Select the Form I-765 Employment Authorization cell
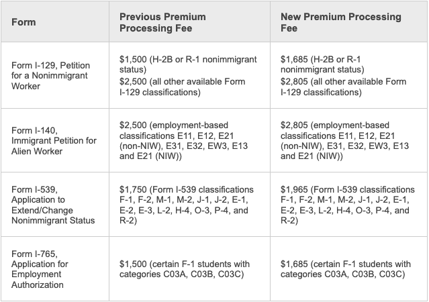Image resolution: width=429 pixels, height=302 pixels. pyautogui.click(x=55, y=269)
